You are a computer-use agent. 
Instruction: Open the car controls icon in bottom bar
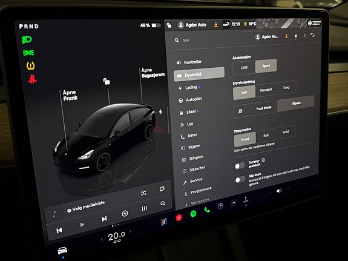tap(62, 251)
